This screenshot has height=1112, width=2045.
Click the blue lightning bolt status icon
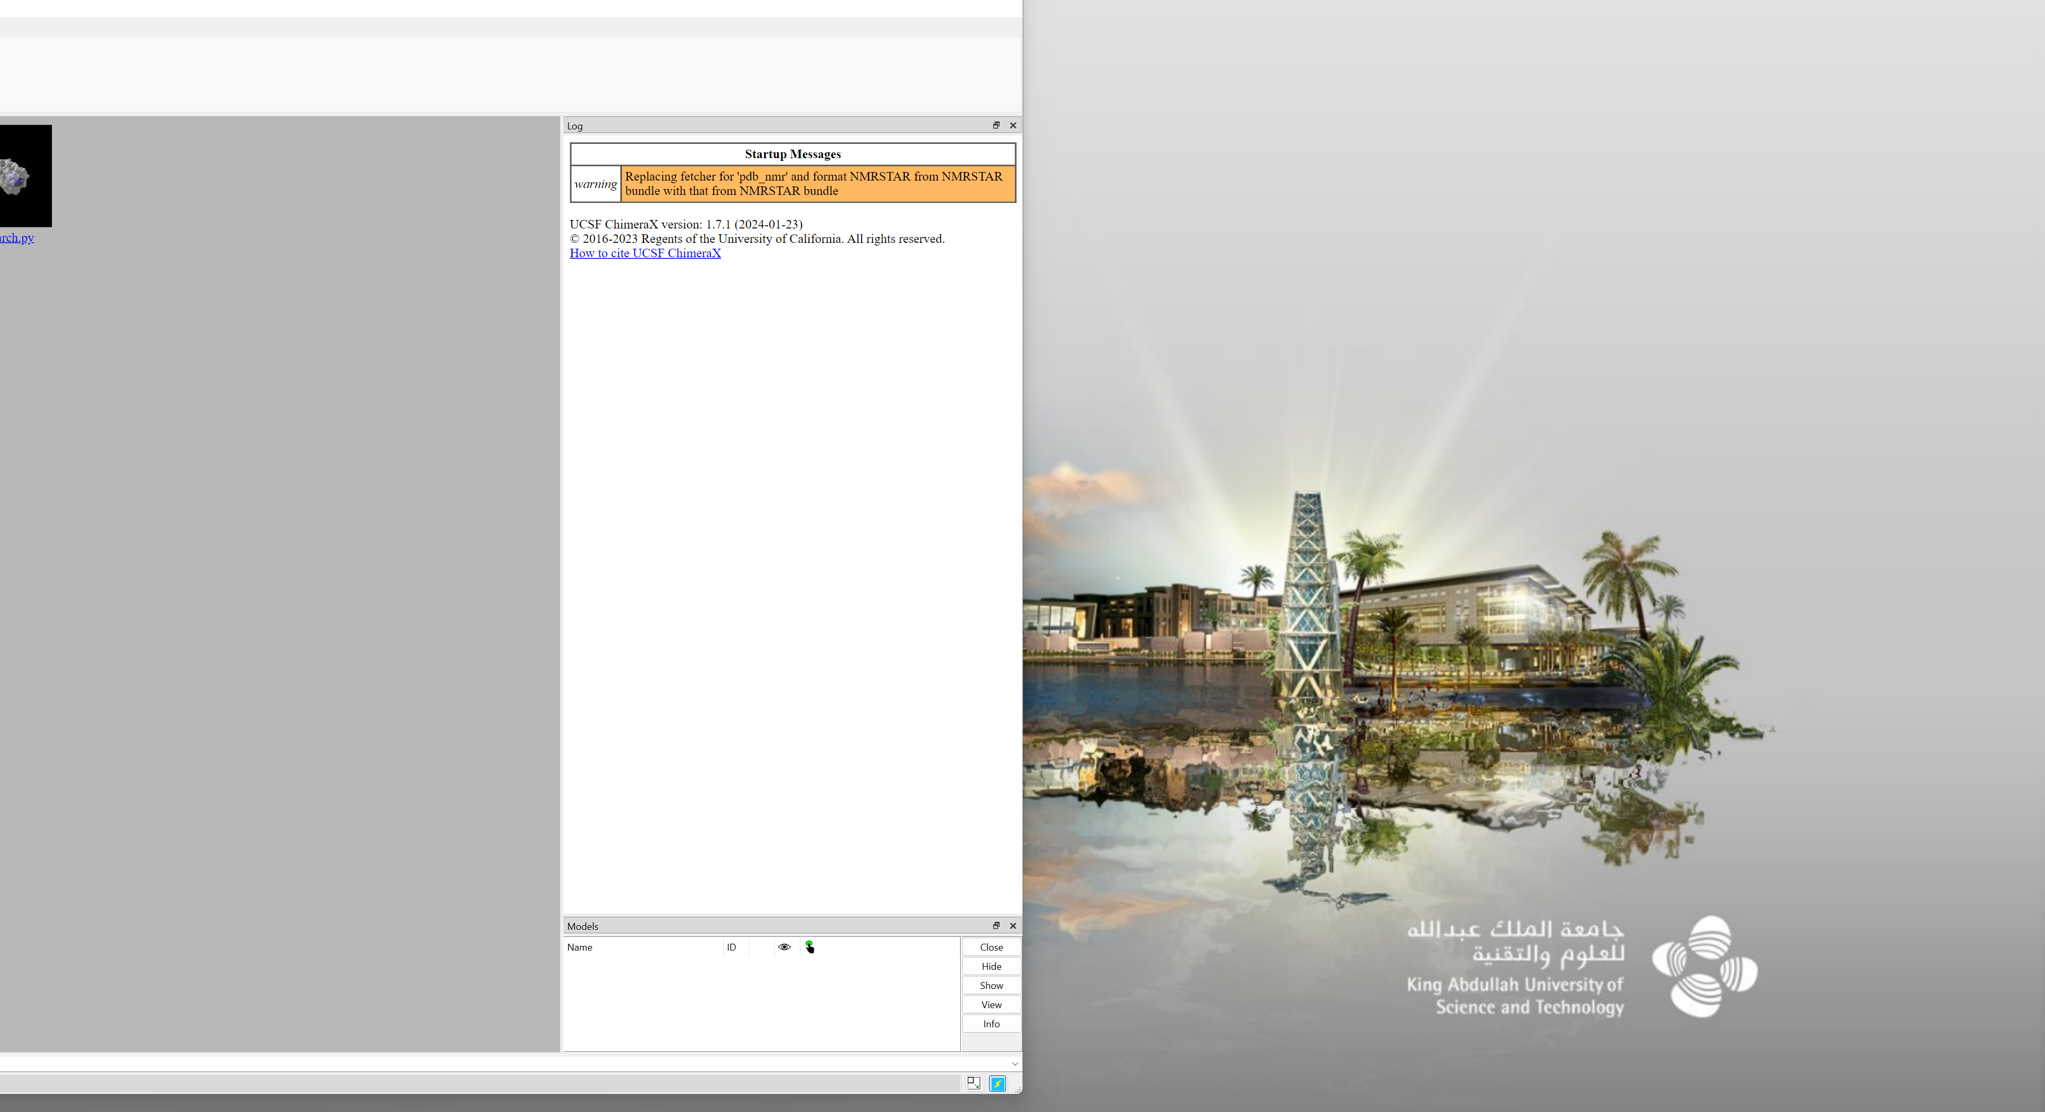click(997, 1083)
